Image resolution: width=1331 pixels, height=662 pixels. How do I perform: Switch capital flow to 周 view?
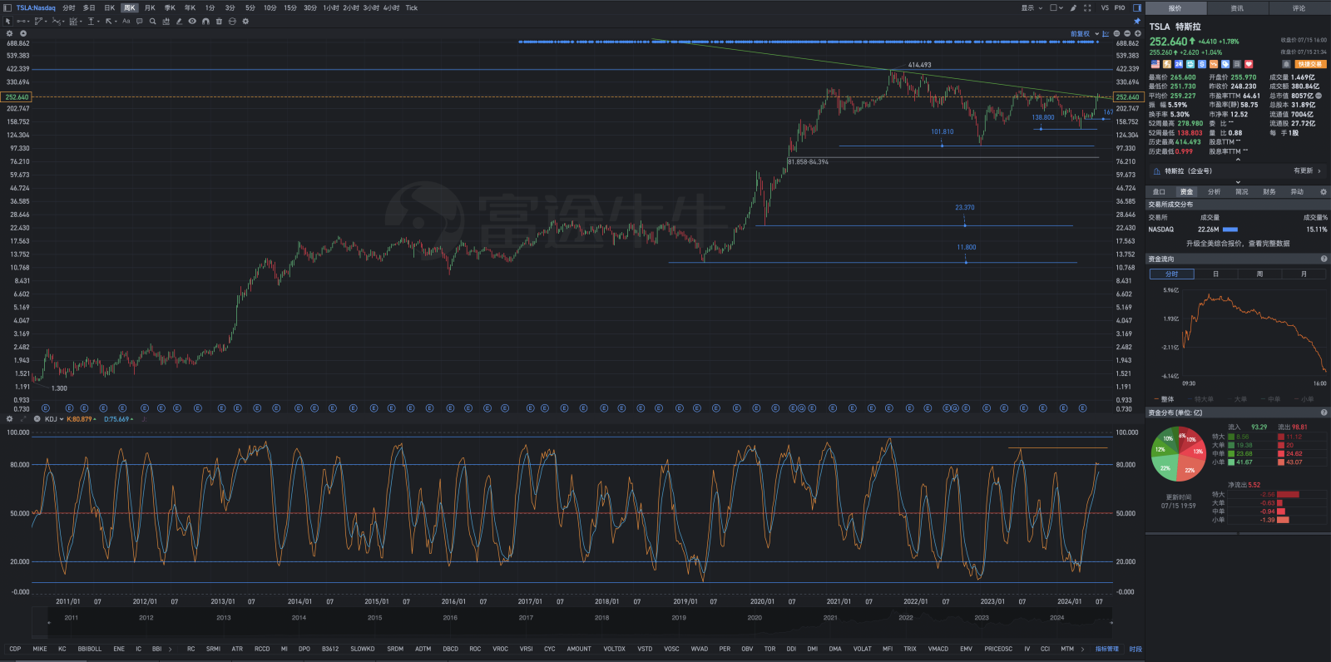[x=1259, y=274]
